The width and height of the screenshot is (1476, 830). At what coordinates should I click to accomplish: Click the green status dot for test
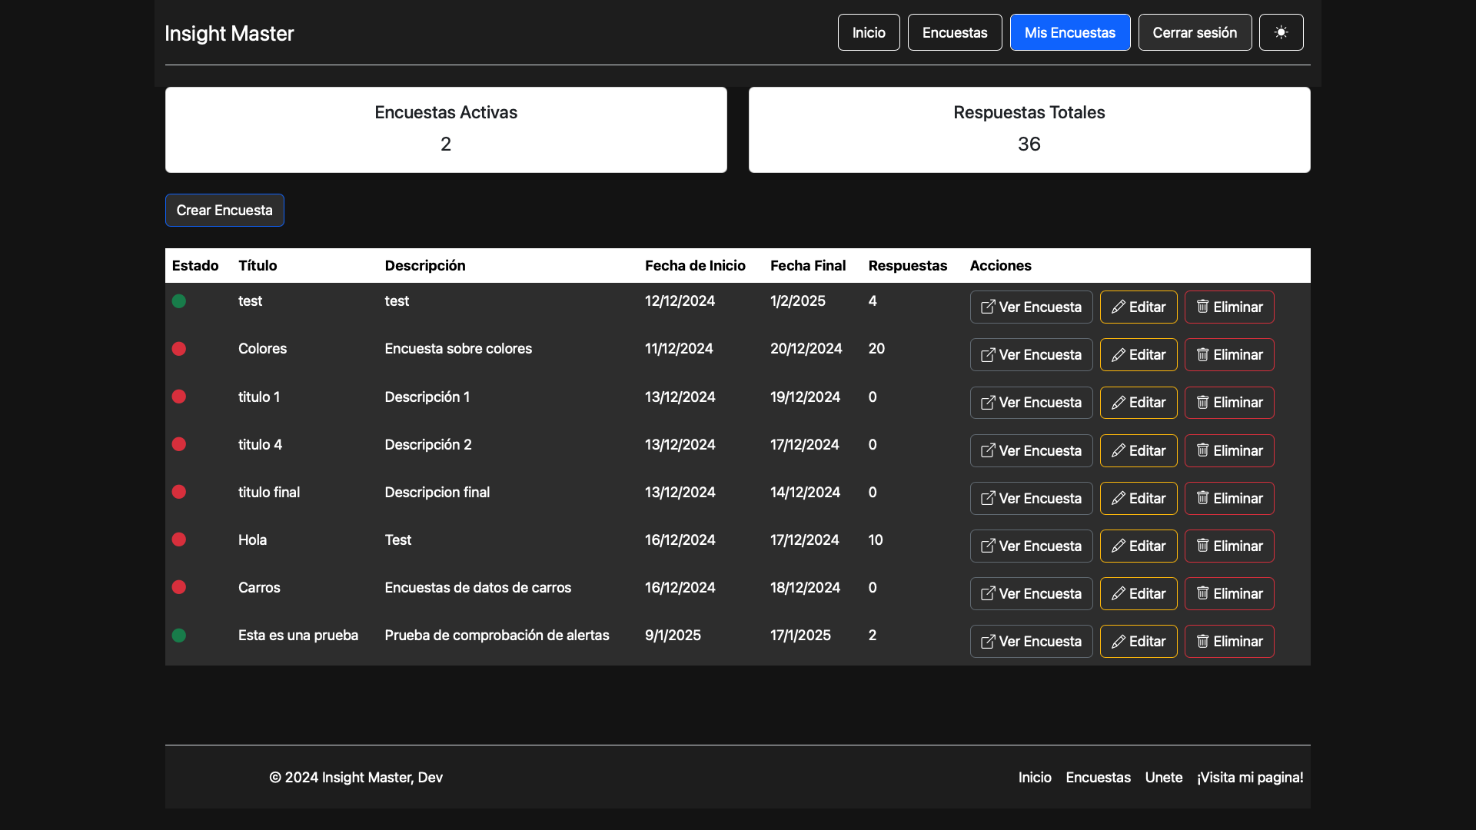(179, 301)
